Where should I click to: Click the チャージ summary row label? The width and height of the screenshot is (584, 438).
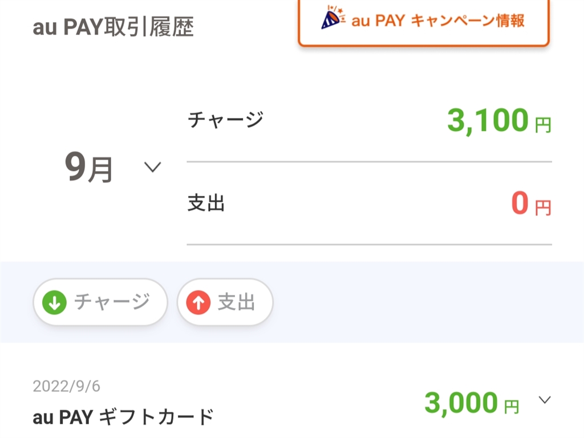[225, 120]
